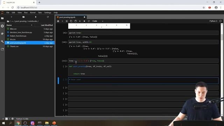
Task: Open File Explorer from the taskbar
Action: 47,123
